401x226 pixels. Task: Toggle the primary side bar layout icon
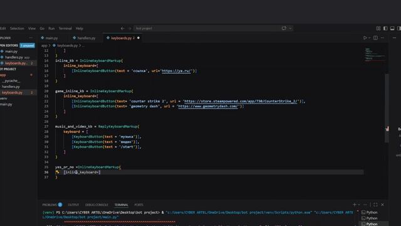coord(385,28)
